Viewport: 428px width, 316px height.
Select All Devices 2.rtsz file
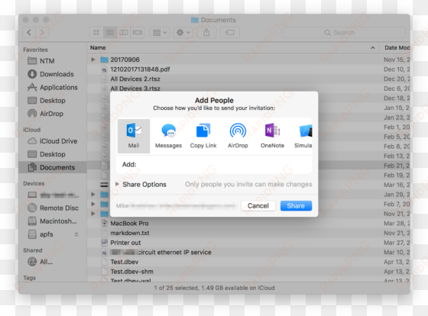[x=135, y=79]
